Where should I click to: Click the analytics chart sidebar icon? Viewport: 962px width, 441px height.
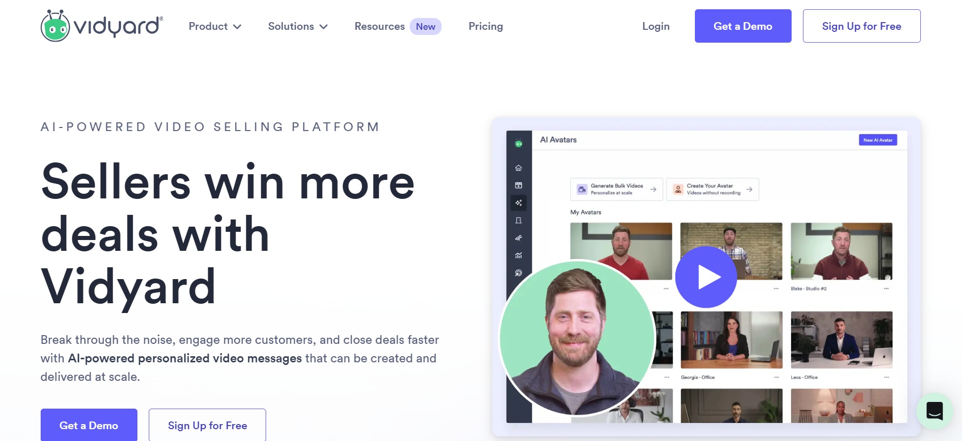pyautogui.click(x=518, y=255)
